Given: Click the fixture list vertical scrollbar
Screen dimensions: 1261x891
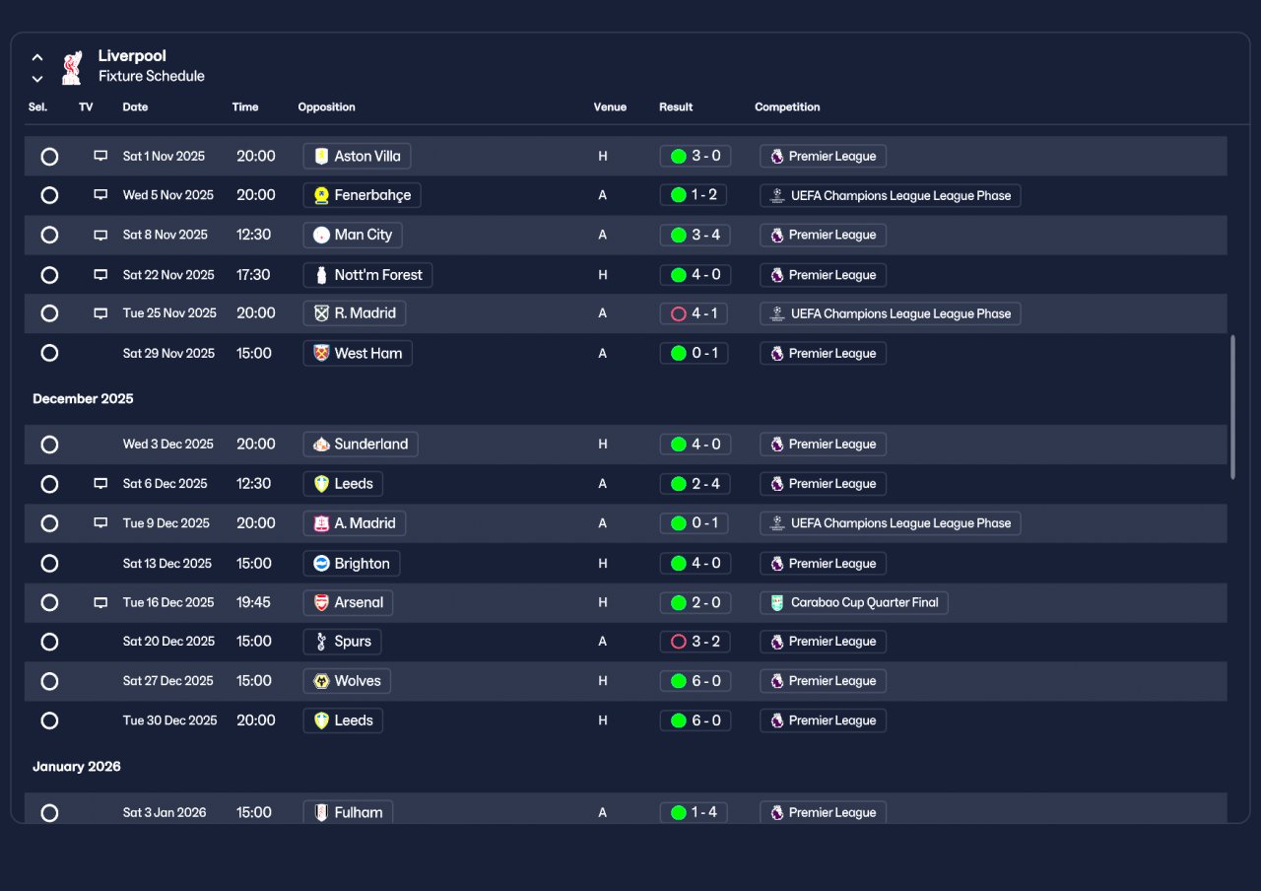Looking at the screenshot, I should pyautogui.click(x=1232, y=407).
